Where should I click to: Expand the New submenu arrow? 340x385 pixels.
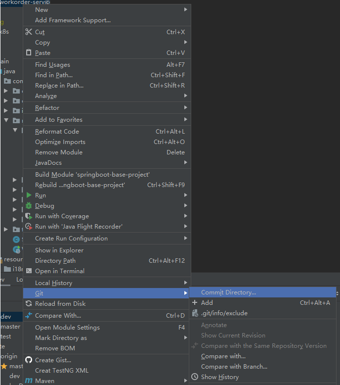186,9
